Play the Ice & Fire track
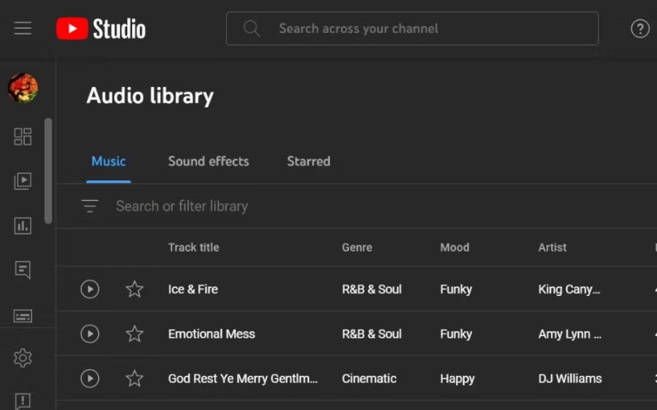 click(90, 289)
